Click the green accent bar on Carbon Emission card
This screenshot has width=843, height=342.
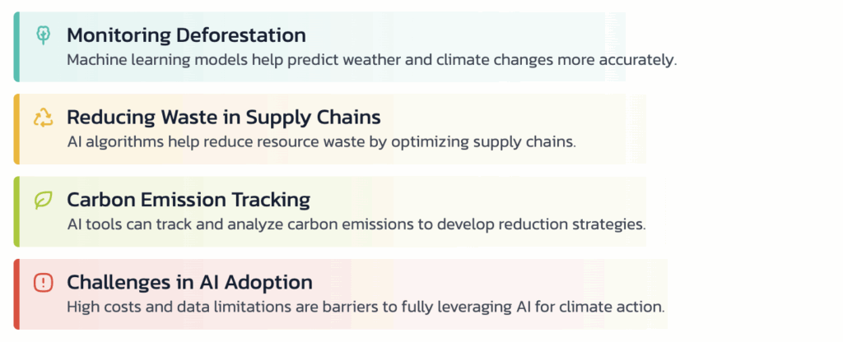coord(16,211)
